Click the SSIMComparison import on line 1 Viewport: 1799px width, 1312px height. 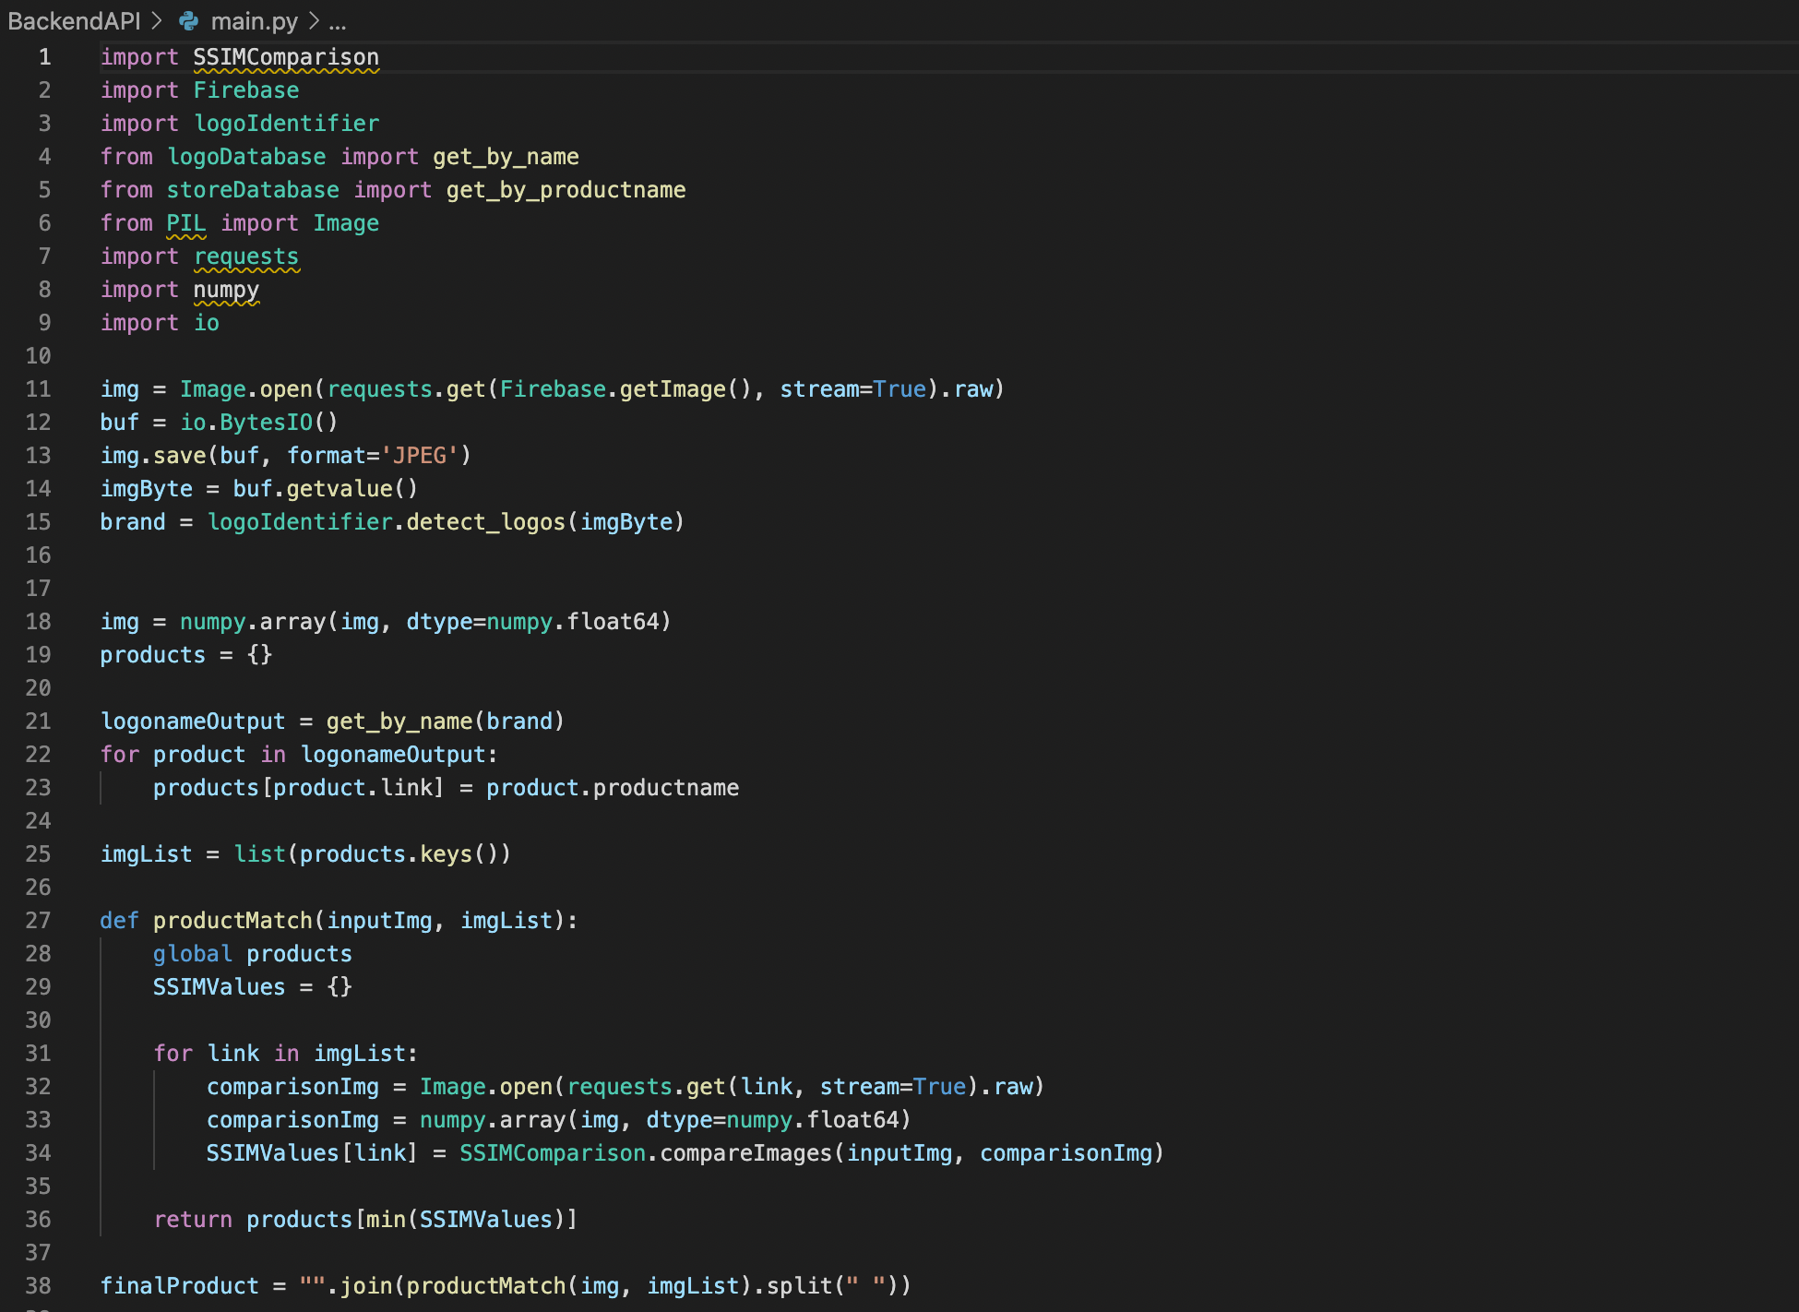pyautogui.click(x=286, y=57)
